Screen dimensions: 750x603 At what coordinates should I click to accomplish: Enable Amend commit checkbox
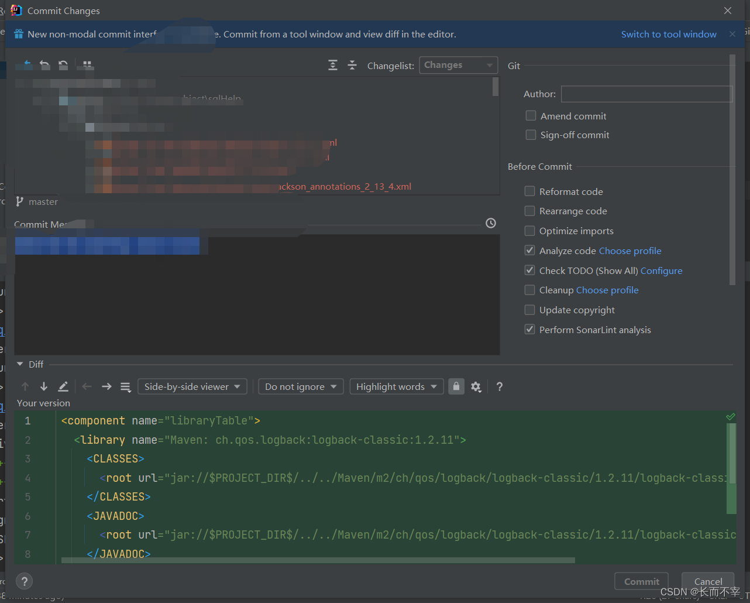pyautogui.click(x=531, y=116)
